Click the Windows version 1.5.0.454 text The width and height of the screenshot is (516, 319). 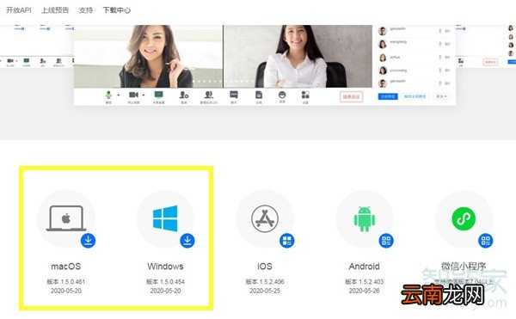tap(165, 282)
